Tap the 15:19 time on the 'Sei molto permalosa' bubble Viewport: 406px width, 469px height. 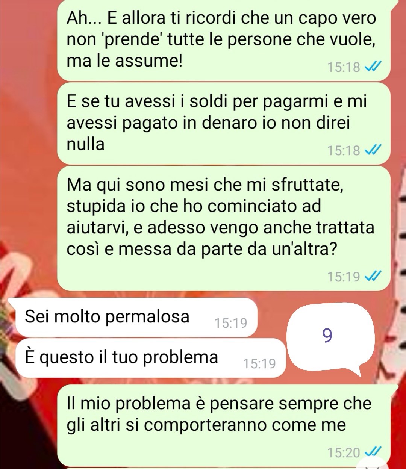231,323
